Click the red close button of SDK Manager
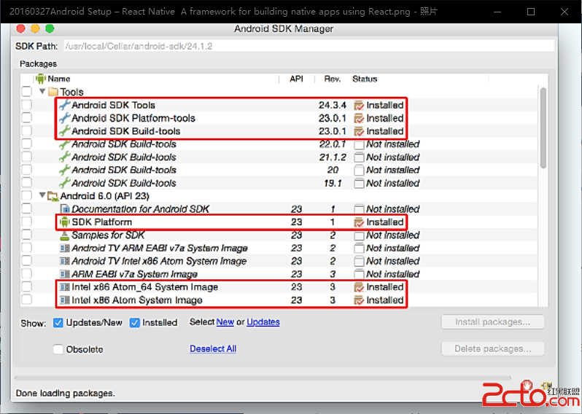 pyautogui.click(x=20, y=28)
